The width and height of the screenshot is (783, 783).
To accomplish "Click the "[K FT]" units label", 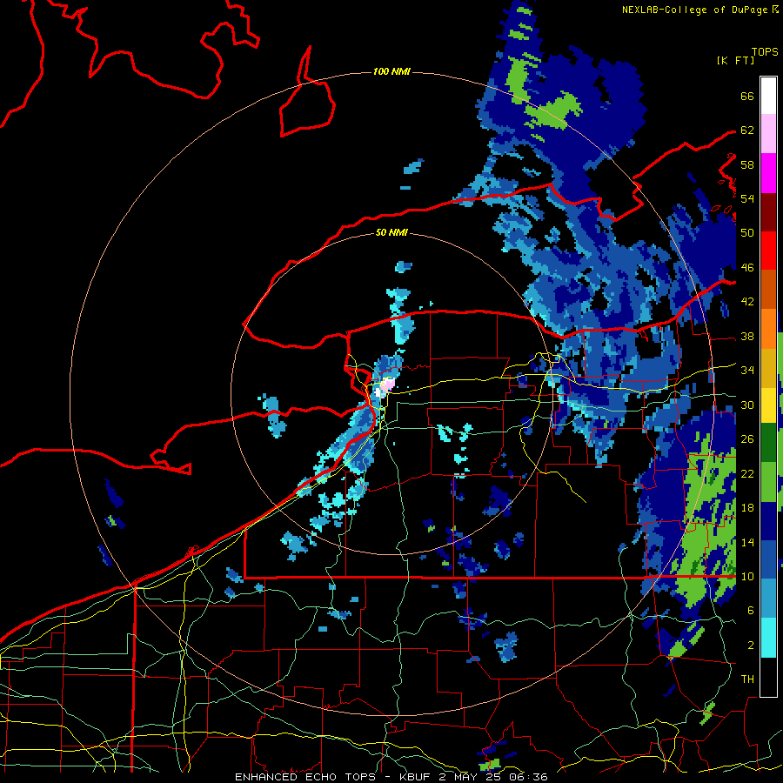I will point(735,60).
